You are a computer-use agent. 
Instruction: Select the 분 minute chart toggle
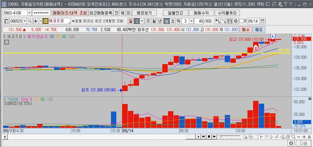pyautogui.click(x=166, y=21)
